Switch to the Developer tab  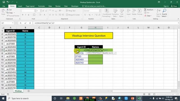75,6
